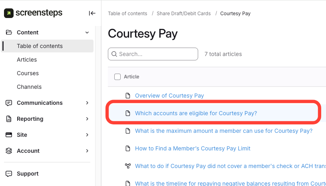This screenshot has width=326, height=186.
Task: Click the Site card icon
Action: [9, 135]
